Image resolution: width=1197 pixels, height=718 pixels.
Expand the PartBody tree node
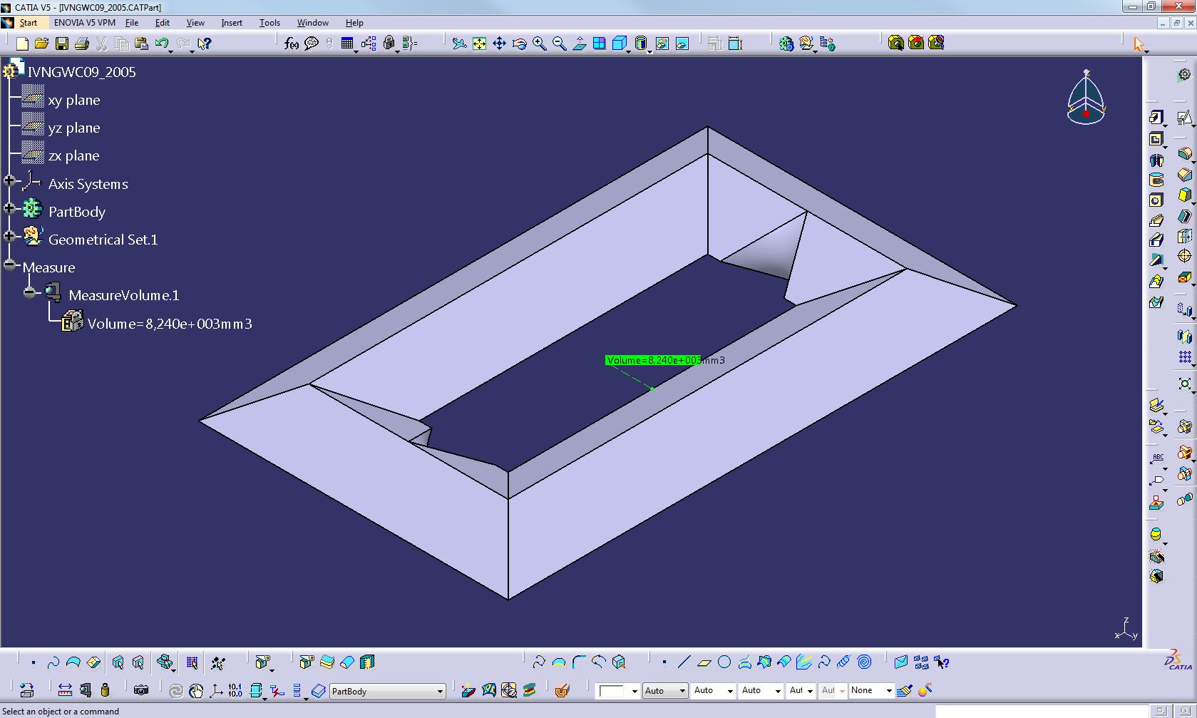pyautogui.click(x=9, y=209)
